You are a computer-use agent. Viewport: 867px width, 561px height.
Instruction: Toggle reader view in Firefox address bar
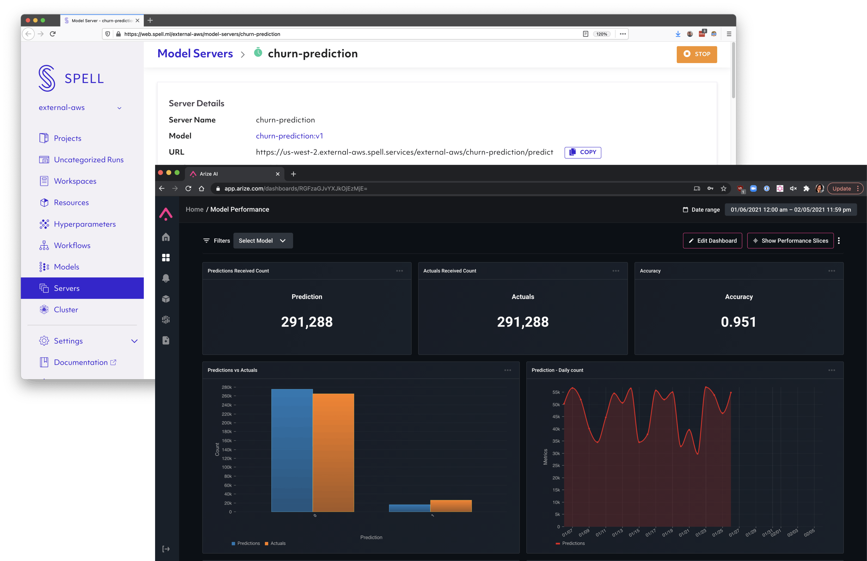pos(585,34)
